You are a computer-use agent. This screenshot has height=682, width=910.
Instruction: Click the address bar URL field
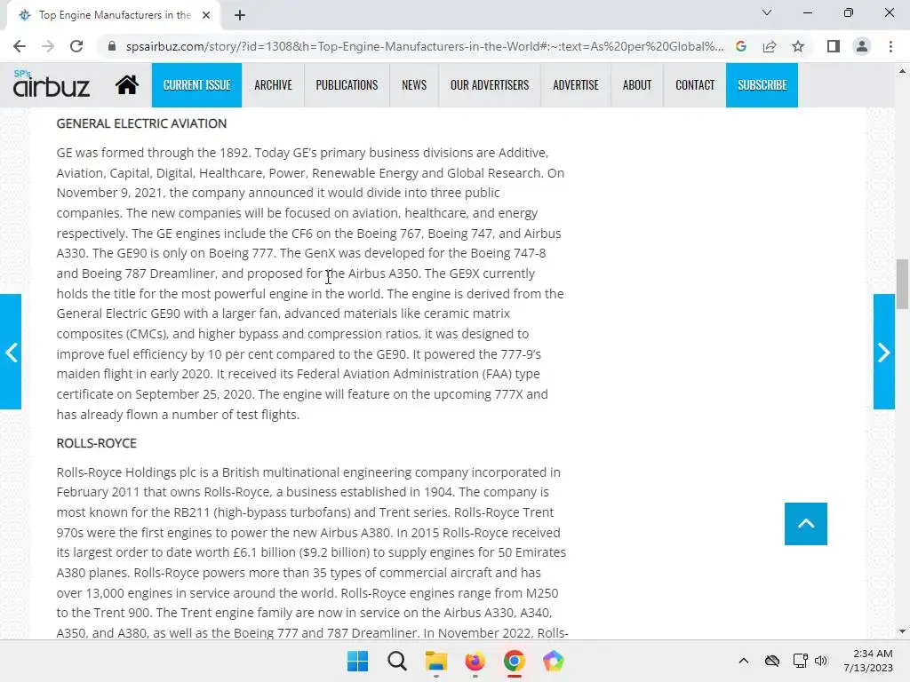click(x=424, y=46)
